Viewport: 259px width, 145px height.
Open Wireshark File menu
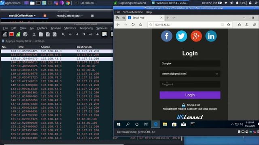click(x=5, y=28)
